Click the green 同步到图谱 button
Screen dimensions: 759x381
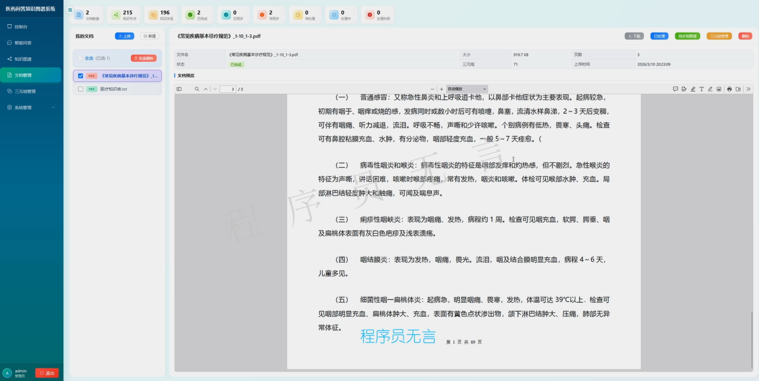tap(687, 36)
